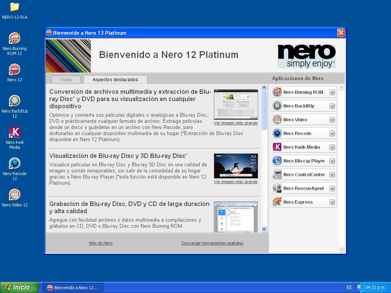Open the Nero 12 desktop shortcut

coord(15,72)
